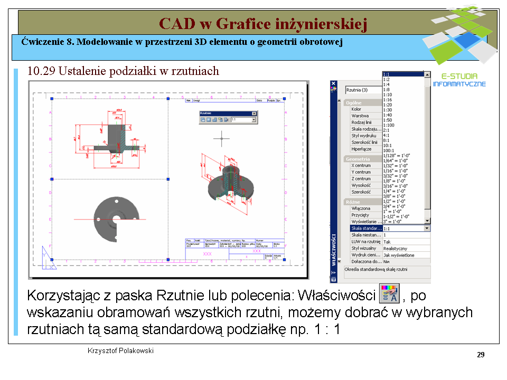This screenshot has height=380, width=507.
Task: Open the Skala standardowa dropdown arrow
Action: click(427, 228)
